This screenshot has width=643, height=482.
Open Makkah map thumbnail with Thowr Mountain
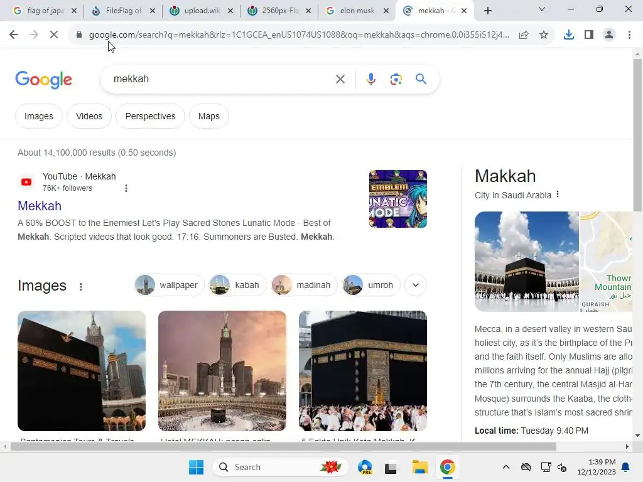tap(606, 262)
